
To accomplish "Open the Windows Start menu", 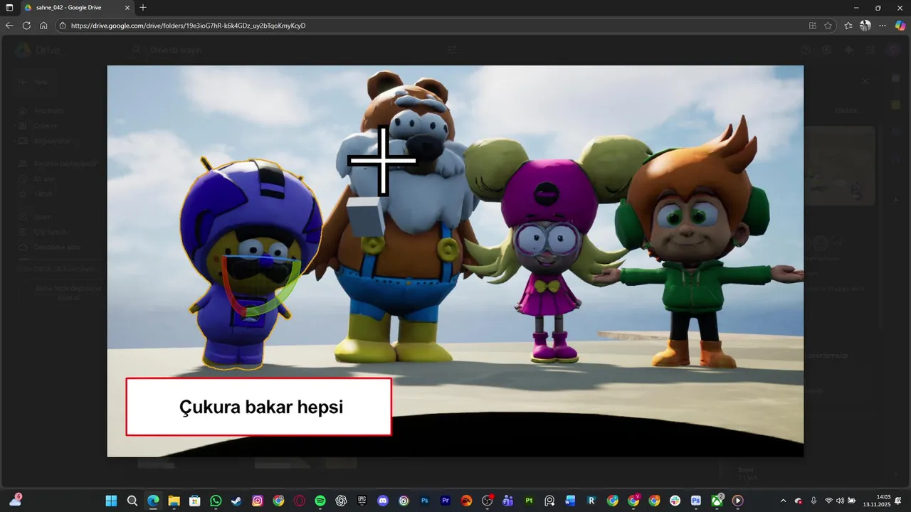I will click(112, 501).
